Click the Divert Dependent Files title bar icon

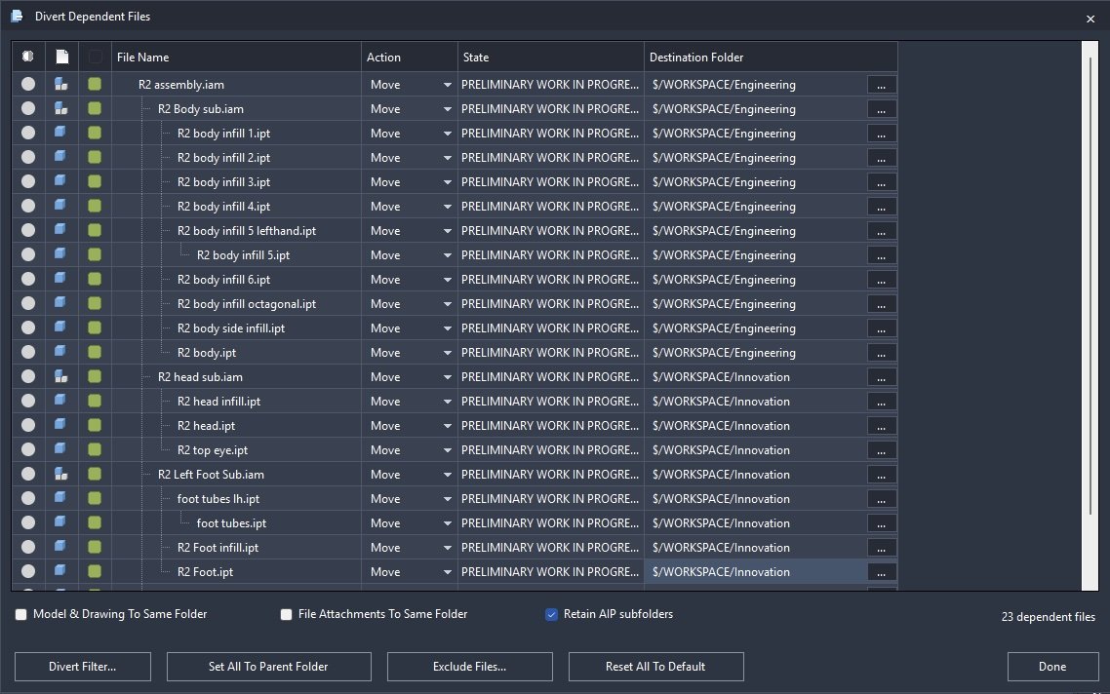(17, 16)
